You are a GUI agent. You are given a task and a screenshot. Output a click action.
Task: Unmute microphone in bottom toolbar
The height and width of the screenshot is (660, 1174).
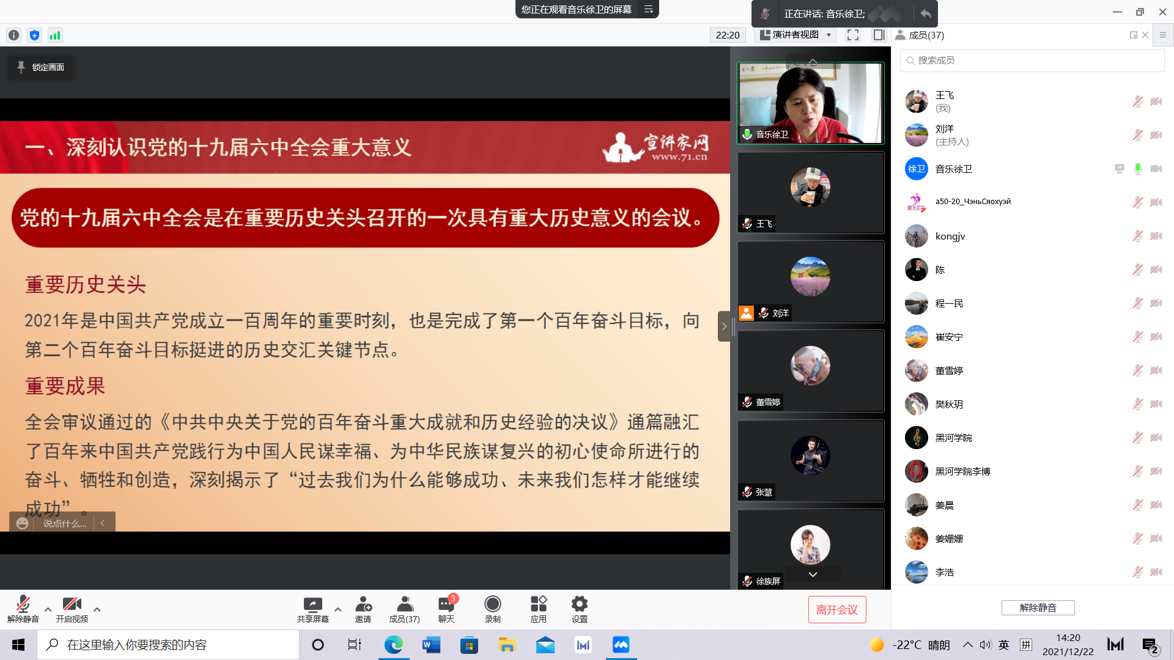tap(23, 609)
